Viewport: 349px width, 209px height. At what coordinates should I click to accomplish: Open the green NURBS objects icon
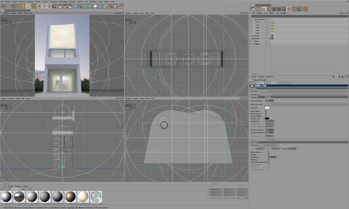(85, 6)
